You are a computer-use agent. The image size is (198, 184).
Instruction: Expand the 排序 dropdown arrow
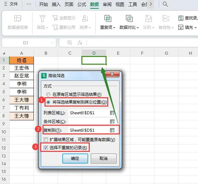(90, 27)
